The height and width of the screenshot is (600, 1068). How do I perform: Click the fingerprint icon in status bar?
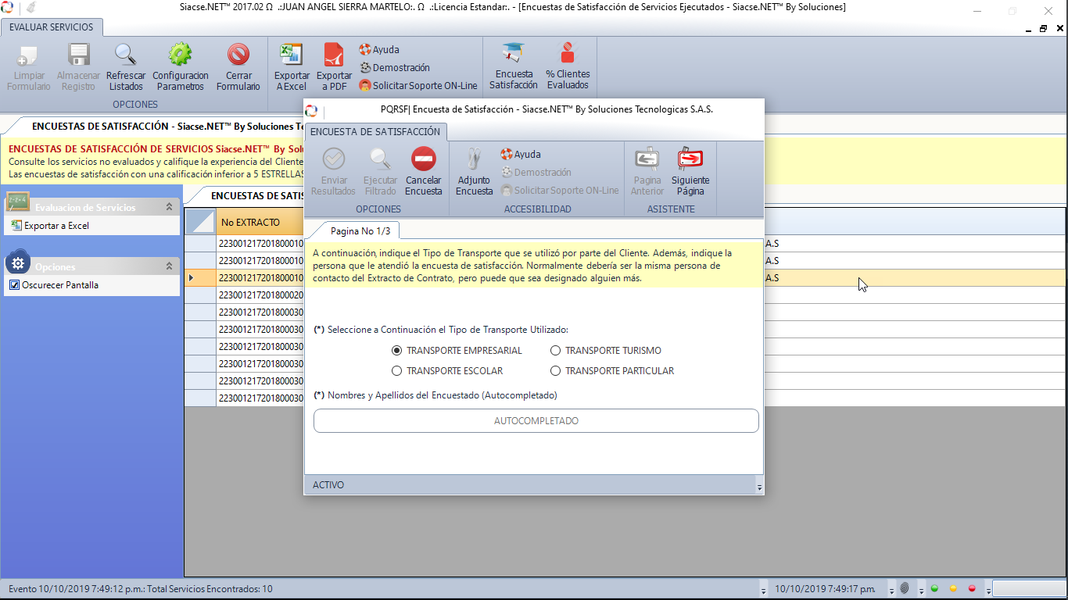905,588
